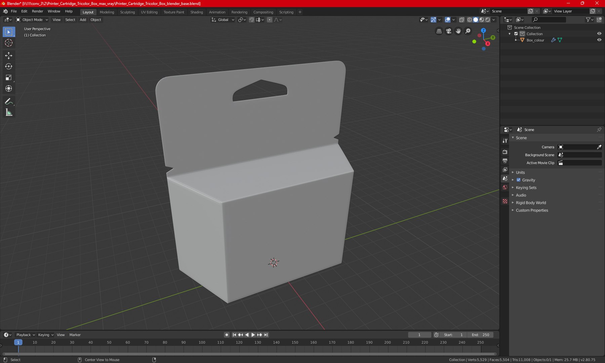605x363 pixels.
Task: Choose the Transform tool
Action: click(9, 89)
